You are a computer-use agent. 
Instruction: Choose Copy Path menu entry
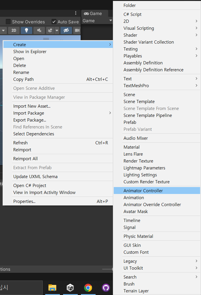click(58, 79)
